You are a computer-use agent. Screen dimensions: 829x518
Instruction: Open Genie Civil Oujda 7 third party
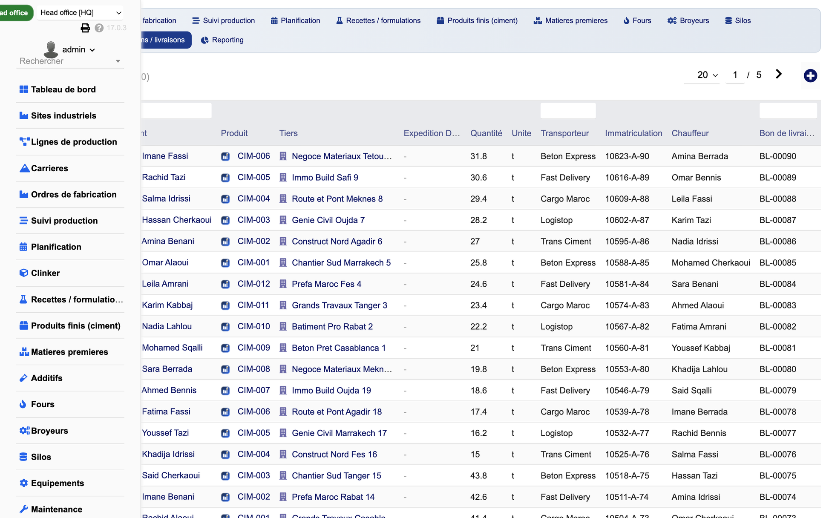[328, 220]
